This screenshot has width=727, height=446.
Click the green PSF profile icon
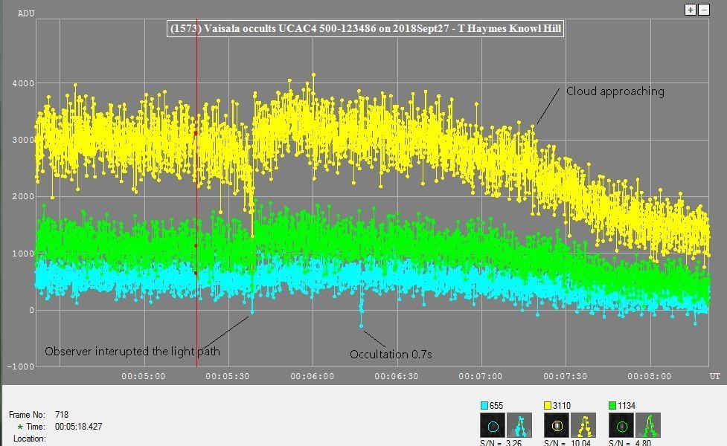pyautogui.click(x=648, y=426)
